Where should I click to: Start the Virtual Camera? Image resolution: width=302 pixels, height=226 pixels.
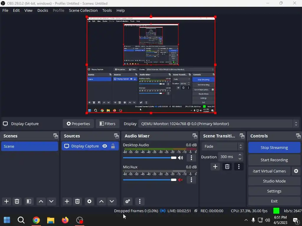269,171
